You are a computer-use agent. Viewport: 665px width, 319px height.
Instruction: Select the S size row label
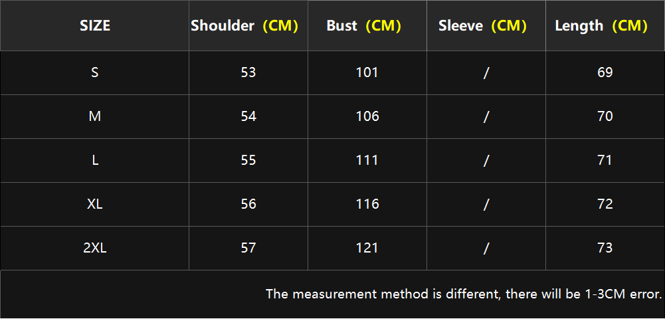[x=94, y=72]
